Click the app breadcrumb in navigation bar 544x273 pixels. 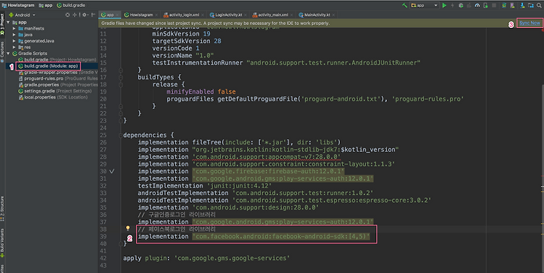45,5
